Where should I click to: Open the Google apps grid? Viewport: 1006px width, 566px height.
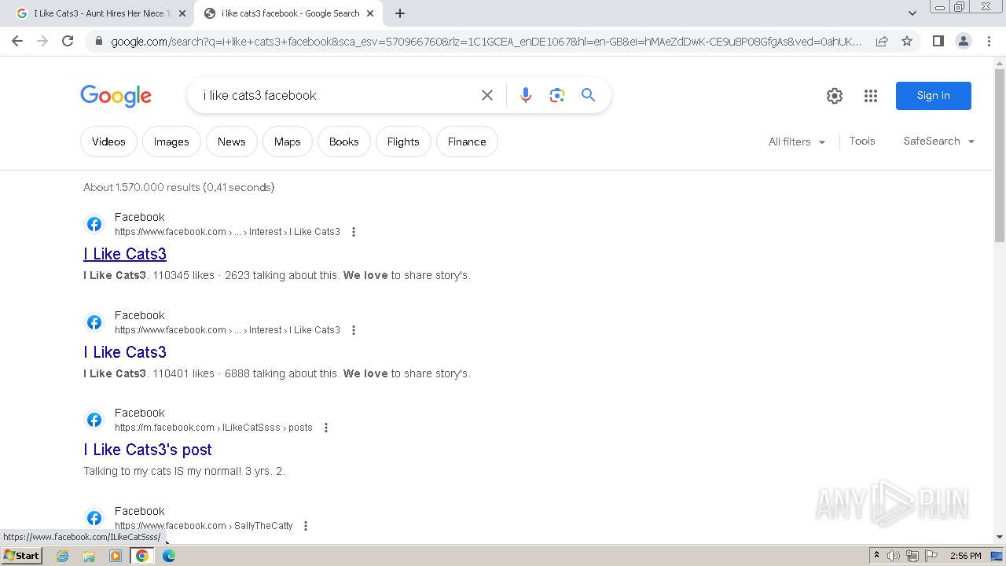click(x=870, y=96)
